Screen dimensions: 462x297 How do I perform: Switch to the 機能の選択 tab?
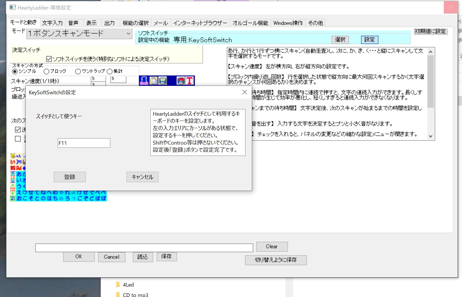[135, 23]
